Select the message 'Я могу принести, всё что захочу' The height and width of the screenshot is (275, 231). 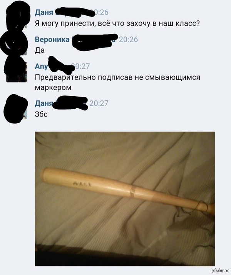(x=117, y=23)
